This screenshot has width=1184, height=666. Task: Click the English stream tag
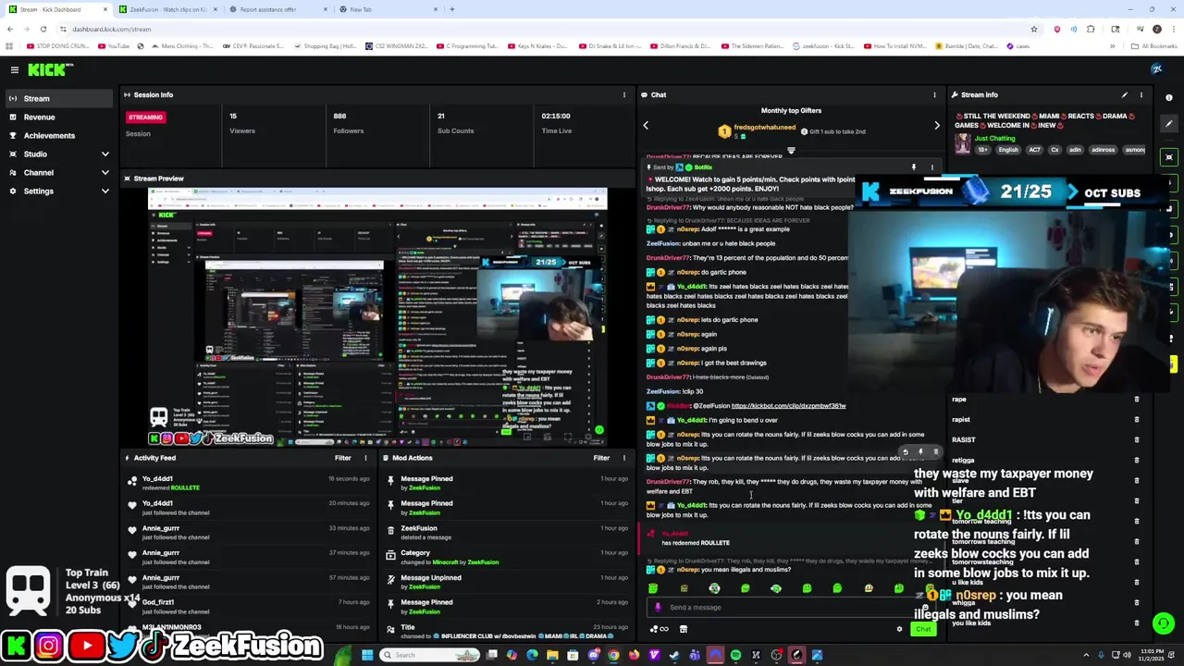coord(1007,150)
